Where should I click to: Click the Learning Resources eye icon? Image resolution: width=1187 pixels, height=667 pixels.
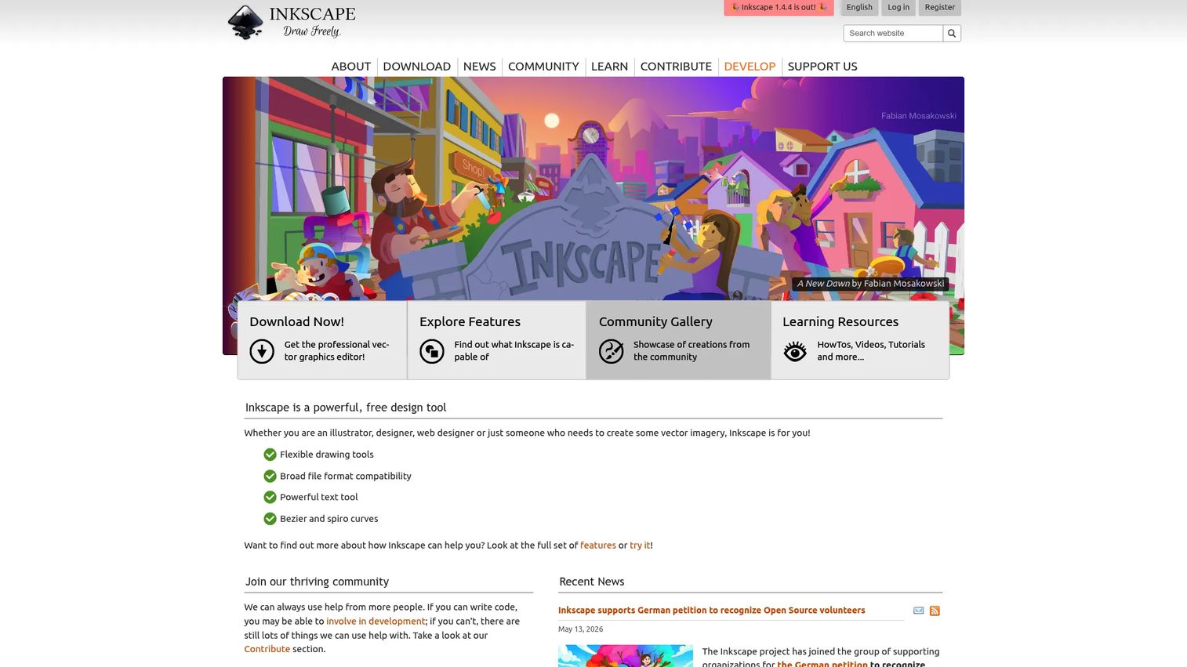[795, 351]
